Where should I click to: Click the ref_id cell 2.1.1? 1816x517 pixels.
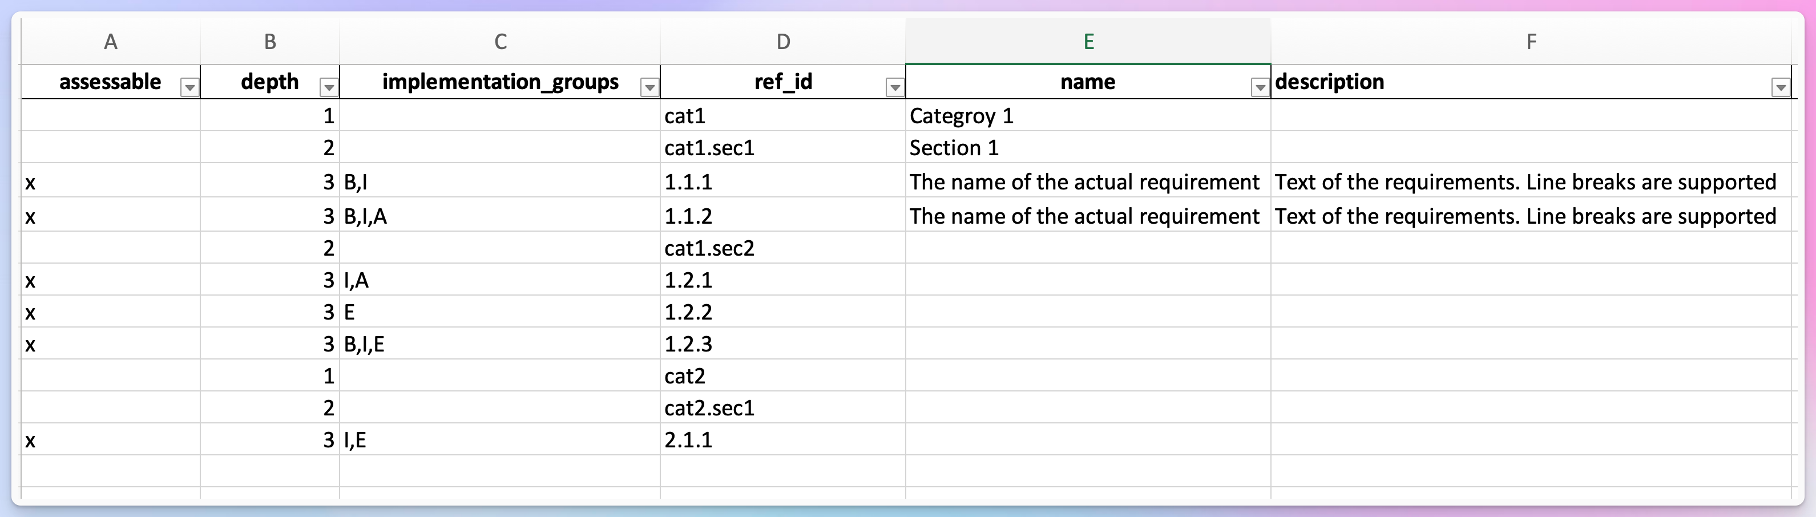click(782, 439)
